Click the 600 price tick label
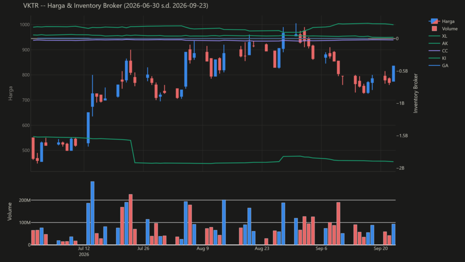Image resolution: width=465 pixels, height=262 pixels. (x=26, y=126)
